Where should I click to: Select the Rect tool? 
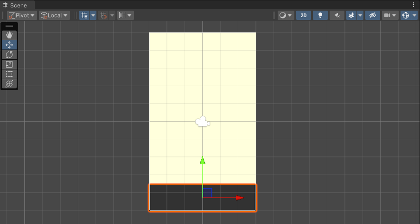pos(9,74)
